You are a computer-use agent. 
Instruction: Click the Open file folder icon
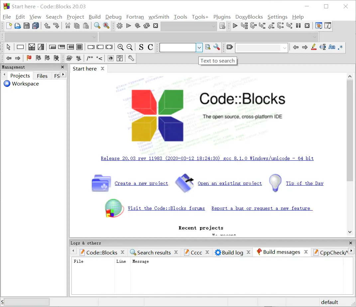tap(18, 26)
